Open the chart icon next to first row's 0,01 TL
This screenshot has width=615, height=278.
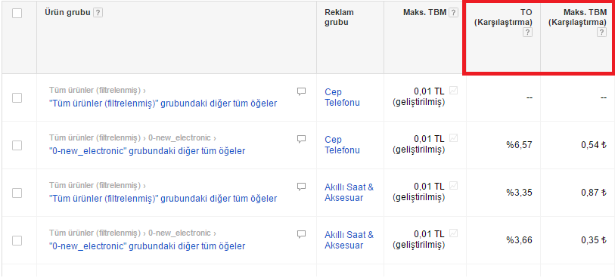point(453,91)
